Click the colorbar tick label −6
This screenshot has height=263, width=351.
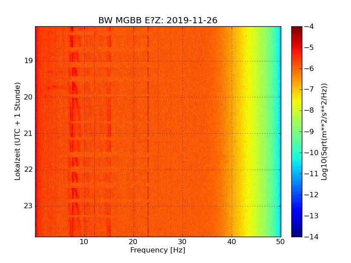pyautogui.click(x=309, y=68)
